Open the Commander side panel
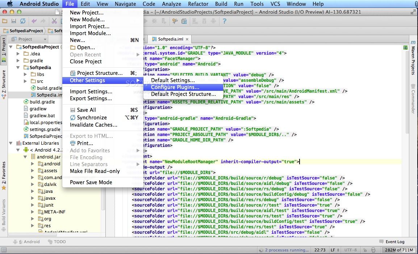 pyautogui.click(x=413, y=99)
